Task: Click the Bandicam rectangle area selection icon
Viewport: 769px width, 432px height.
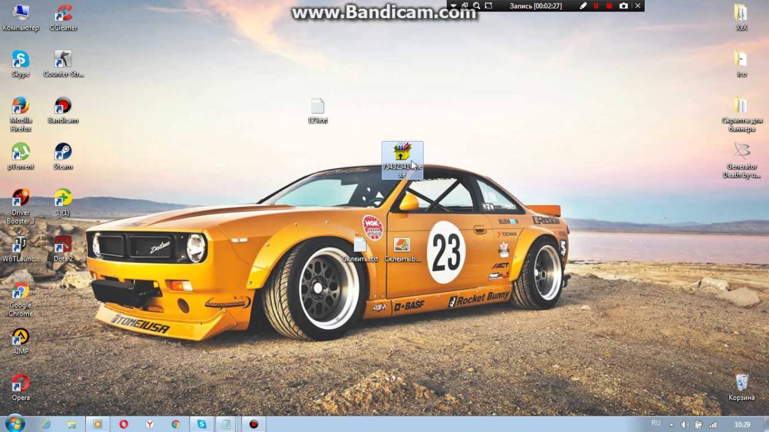Action: coord(488,6)
